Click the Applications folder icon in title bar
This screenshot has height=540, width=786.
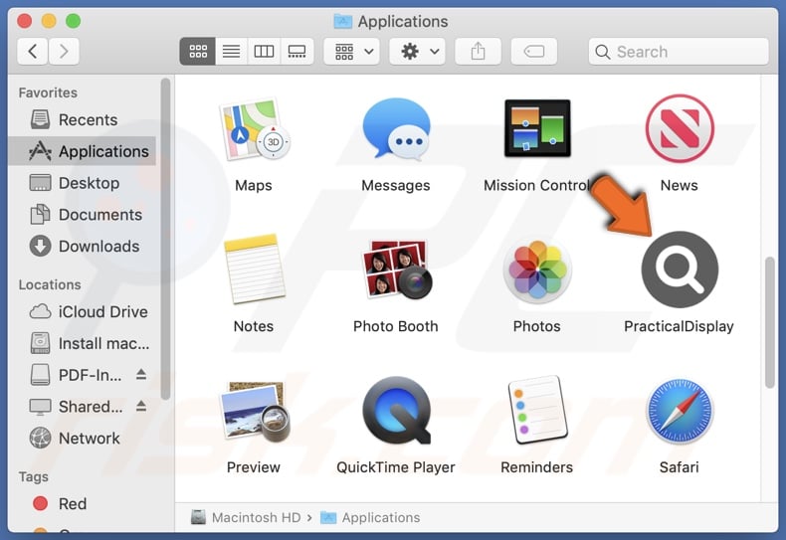click(x=343, y=21)
